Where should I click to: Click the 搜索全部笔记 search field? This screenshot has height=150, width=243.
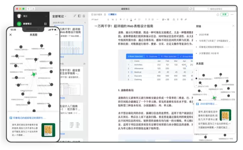click(215, 9)
